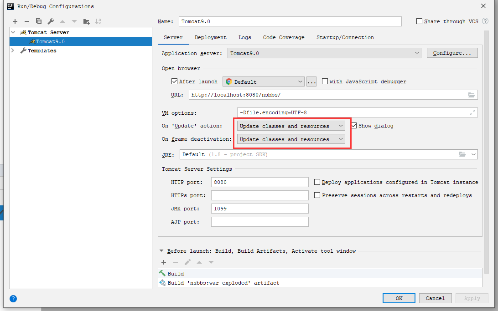Create new folder icon in left toolbar
This screenshot has width=498, height=311.
coord(86,21)
